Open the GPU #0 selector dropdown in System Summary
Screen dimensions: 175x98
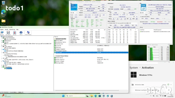click(143, 13)
